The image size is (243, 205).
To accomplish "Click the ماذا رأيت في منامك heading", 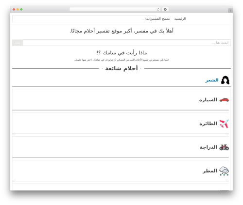I will click(121, 53).
